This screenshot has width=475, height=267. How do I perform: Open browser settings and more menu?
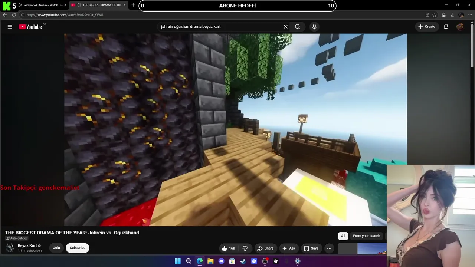pos(470,15)
